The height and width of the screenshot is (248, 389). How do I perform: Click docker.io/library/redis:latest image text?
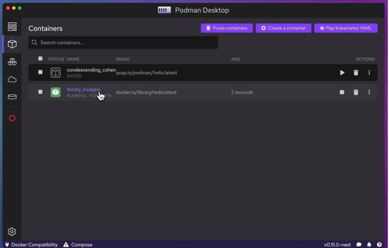pyautogui.click(x=146, y=93)
